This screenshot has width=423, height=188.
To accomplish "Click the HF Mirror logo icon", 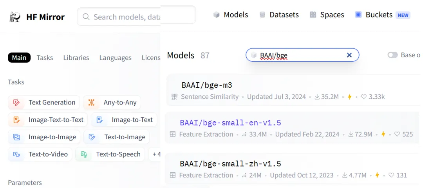I will click(15, 17).
